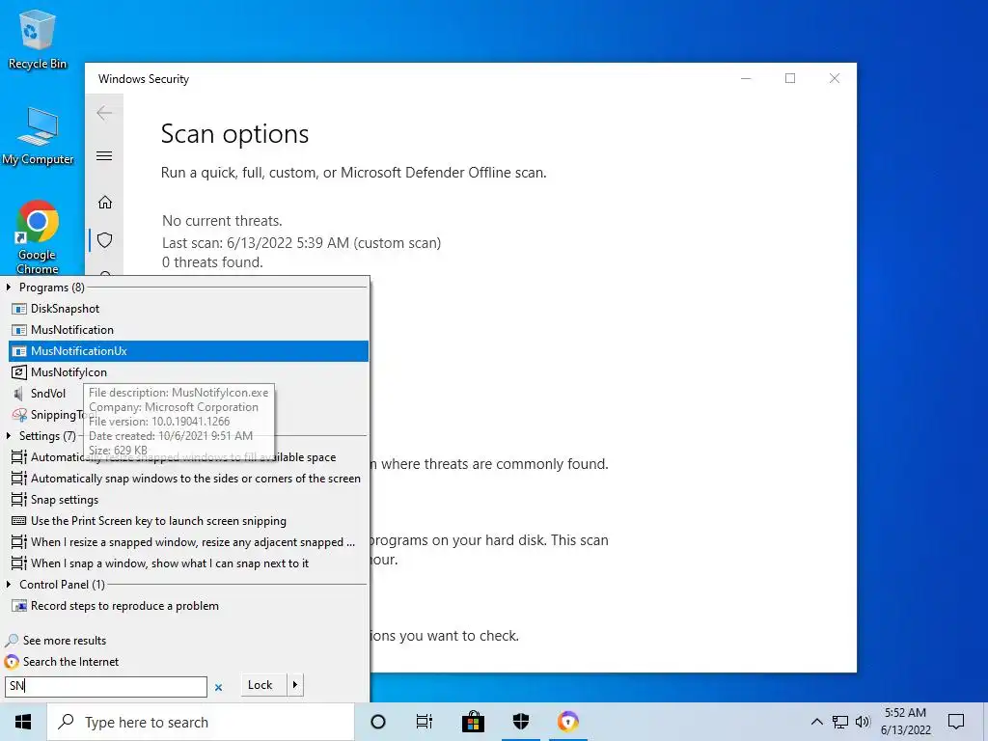
Task: Go to Windows Security Home icon
Action: (104, 203)
